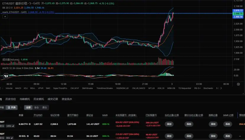Add 追踪止盈 for the SOL position
Viewport: 245px width, 140px height.
tap(213, 136)
